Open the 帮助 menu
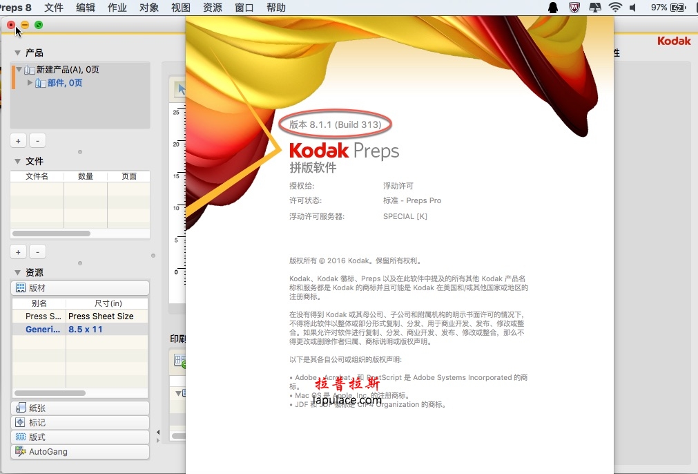 click(x=276, y=8)
